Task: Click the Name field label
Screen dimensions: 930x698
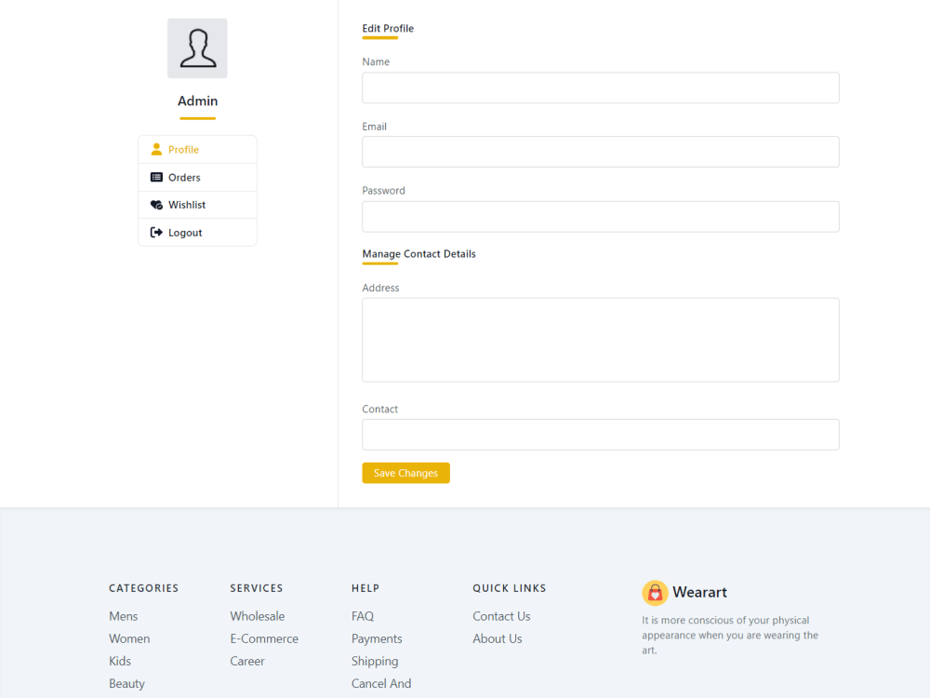Action: 376,61
